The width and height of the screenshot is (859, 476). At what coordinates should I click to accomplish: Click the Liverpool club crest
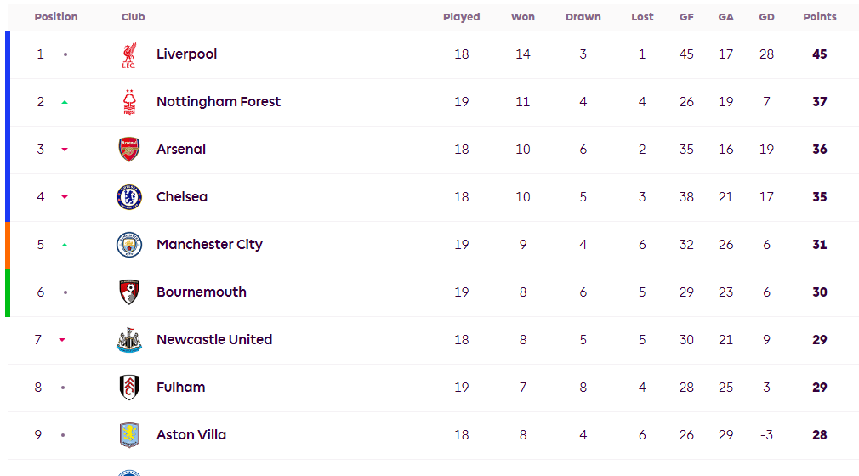[128, 54]
